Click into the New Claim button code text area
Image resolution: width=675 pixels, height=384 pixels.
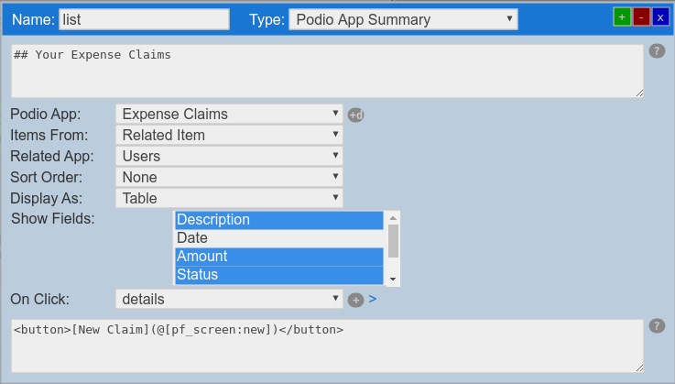pyautogui.click(x=327, y=346)
